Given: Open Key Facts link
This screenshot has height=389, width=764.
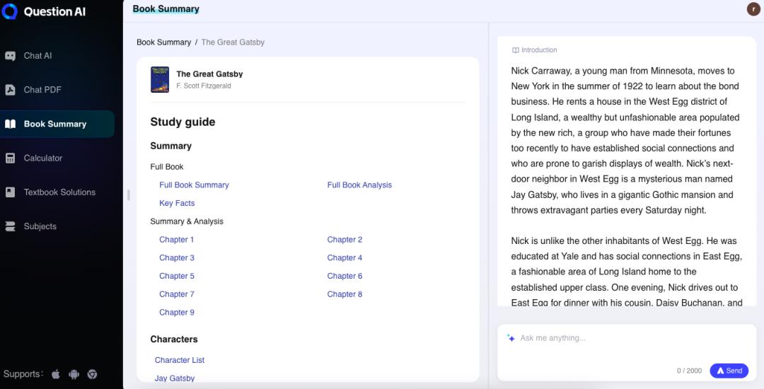Looking at the screenshot, I should [x=177, y=203].
